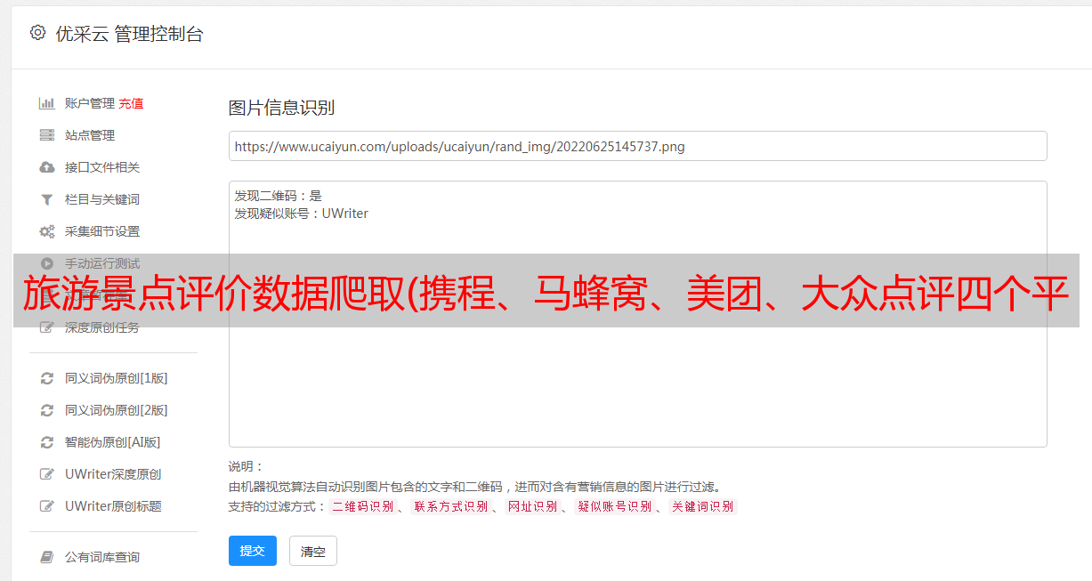Open 同义词伪原创[1版] tool

[x=117, y=378]
